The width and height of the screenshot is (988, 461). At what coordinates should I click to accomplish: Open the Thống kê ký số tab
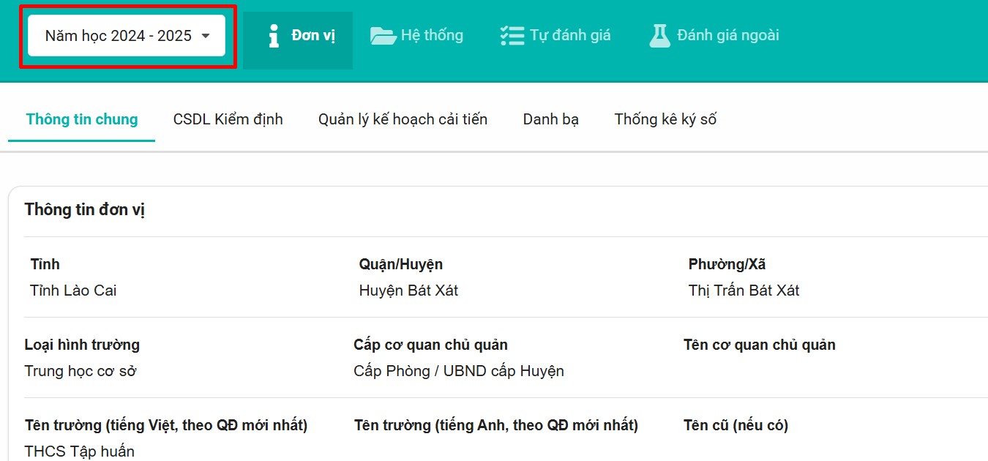(x=665, y=119)
